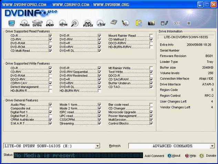
Task: Toggle Digital Port 2 checkbox
Action: 50,116
